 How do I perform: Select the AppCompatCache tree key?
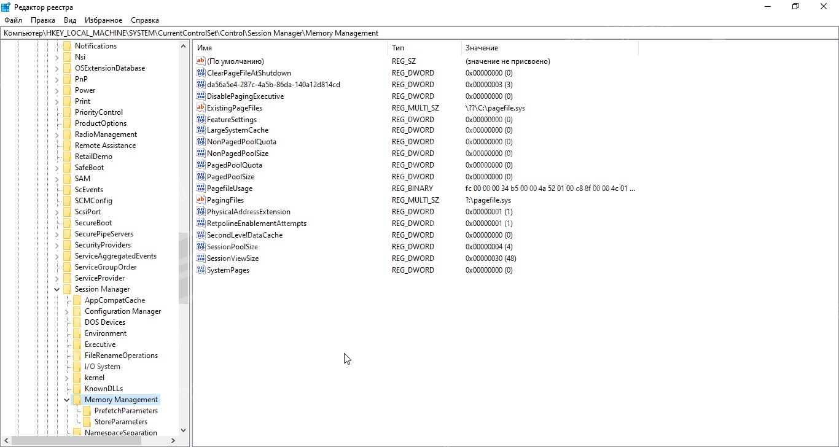(115, 300)
